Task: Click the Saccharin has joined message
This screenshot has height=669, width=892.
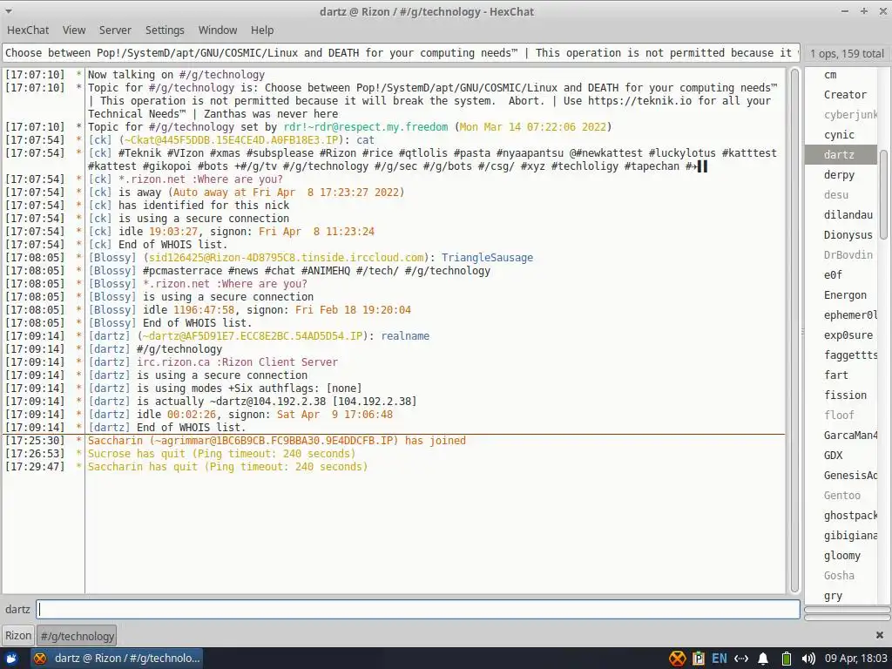Action: click(276, 440)
